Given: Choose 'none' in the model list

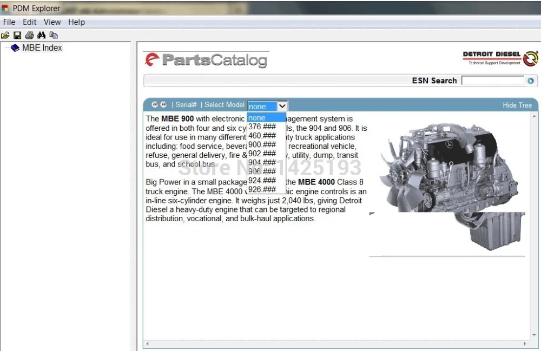Looking at the screenshot, I should 266,117.
